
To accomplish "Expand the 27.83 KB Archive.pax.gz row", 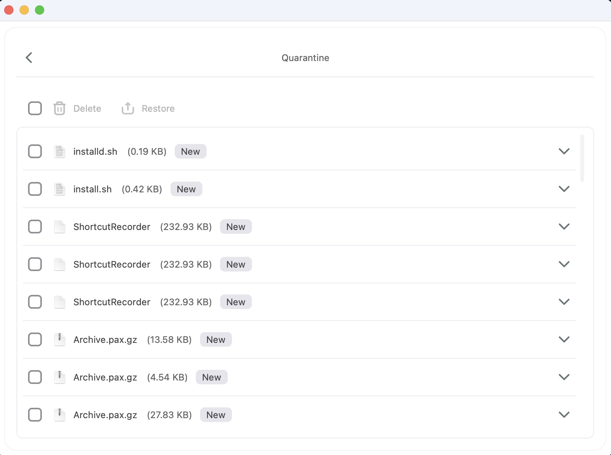I will pos(564,415).
